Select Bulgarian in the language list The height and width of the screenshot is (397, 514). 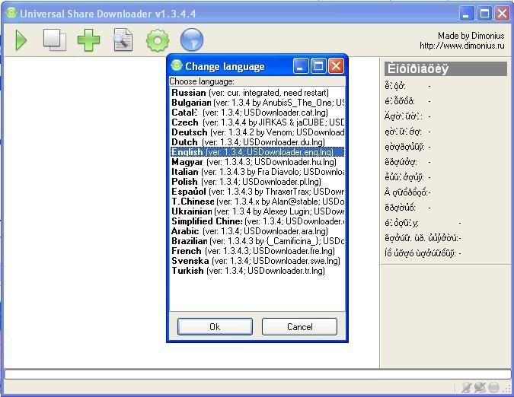257,103
